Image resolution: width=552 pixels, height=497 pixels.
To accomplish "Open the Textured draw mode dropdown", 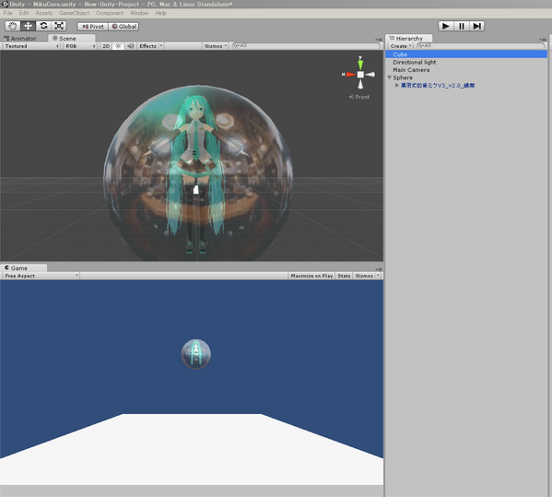I will [31, 46].
